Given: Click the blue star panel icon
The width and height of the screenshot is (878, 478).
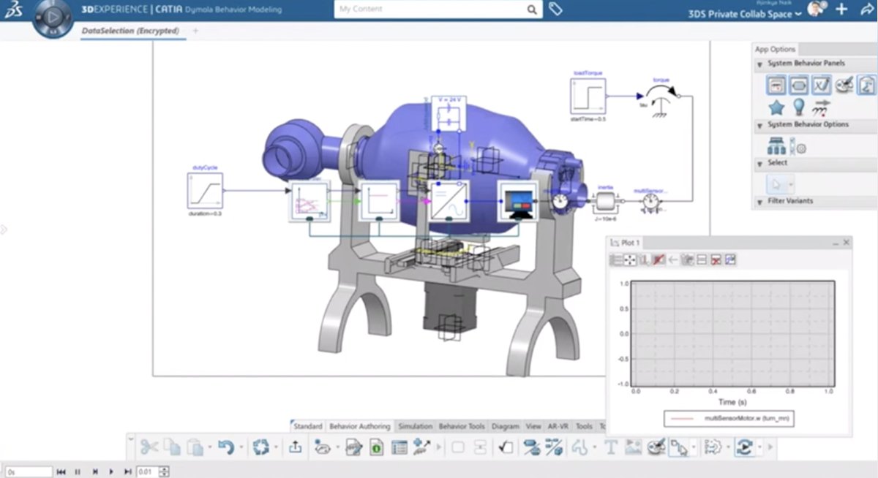Looking at the screenshot, I should pyautogui.click(x=776, y=107).
